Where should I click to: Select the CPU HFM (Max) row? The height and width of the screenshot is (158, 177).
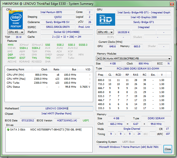point(49,79)
